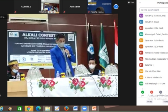Switch to Zoom in taskbar
The width and height of the screenshot is (168, 112).
tap(85, 108)
